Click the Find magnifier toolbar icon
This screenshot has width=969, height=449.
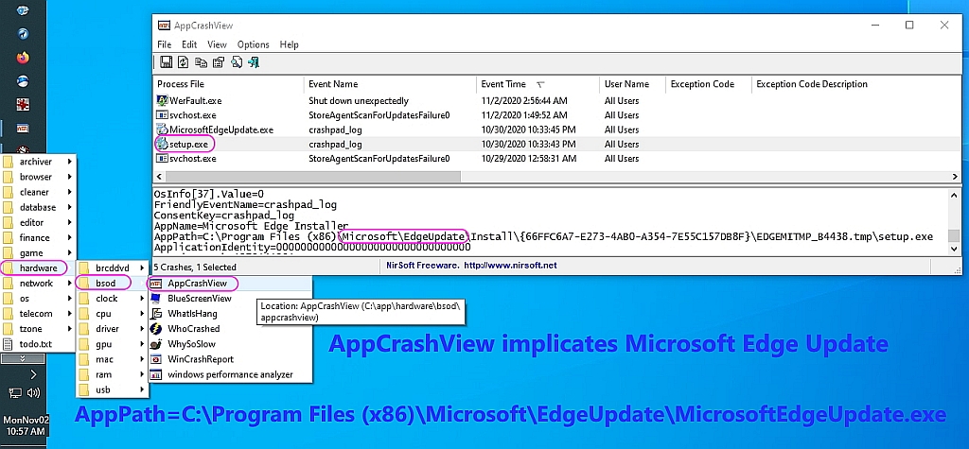[236, 61]
